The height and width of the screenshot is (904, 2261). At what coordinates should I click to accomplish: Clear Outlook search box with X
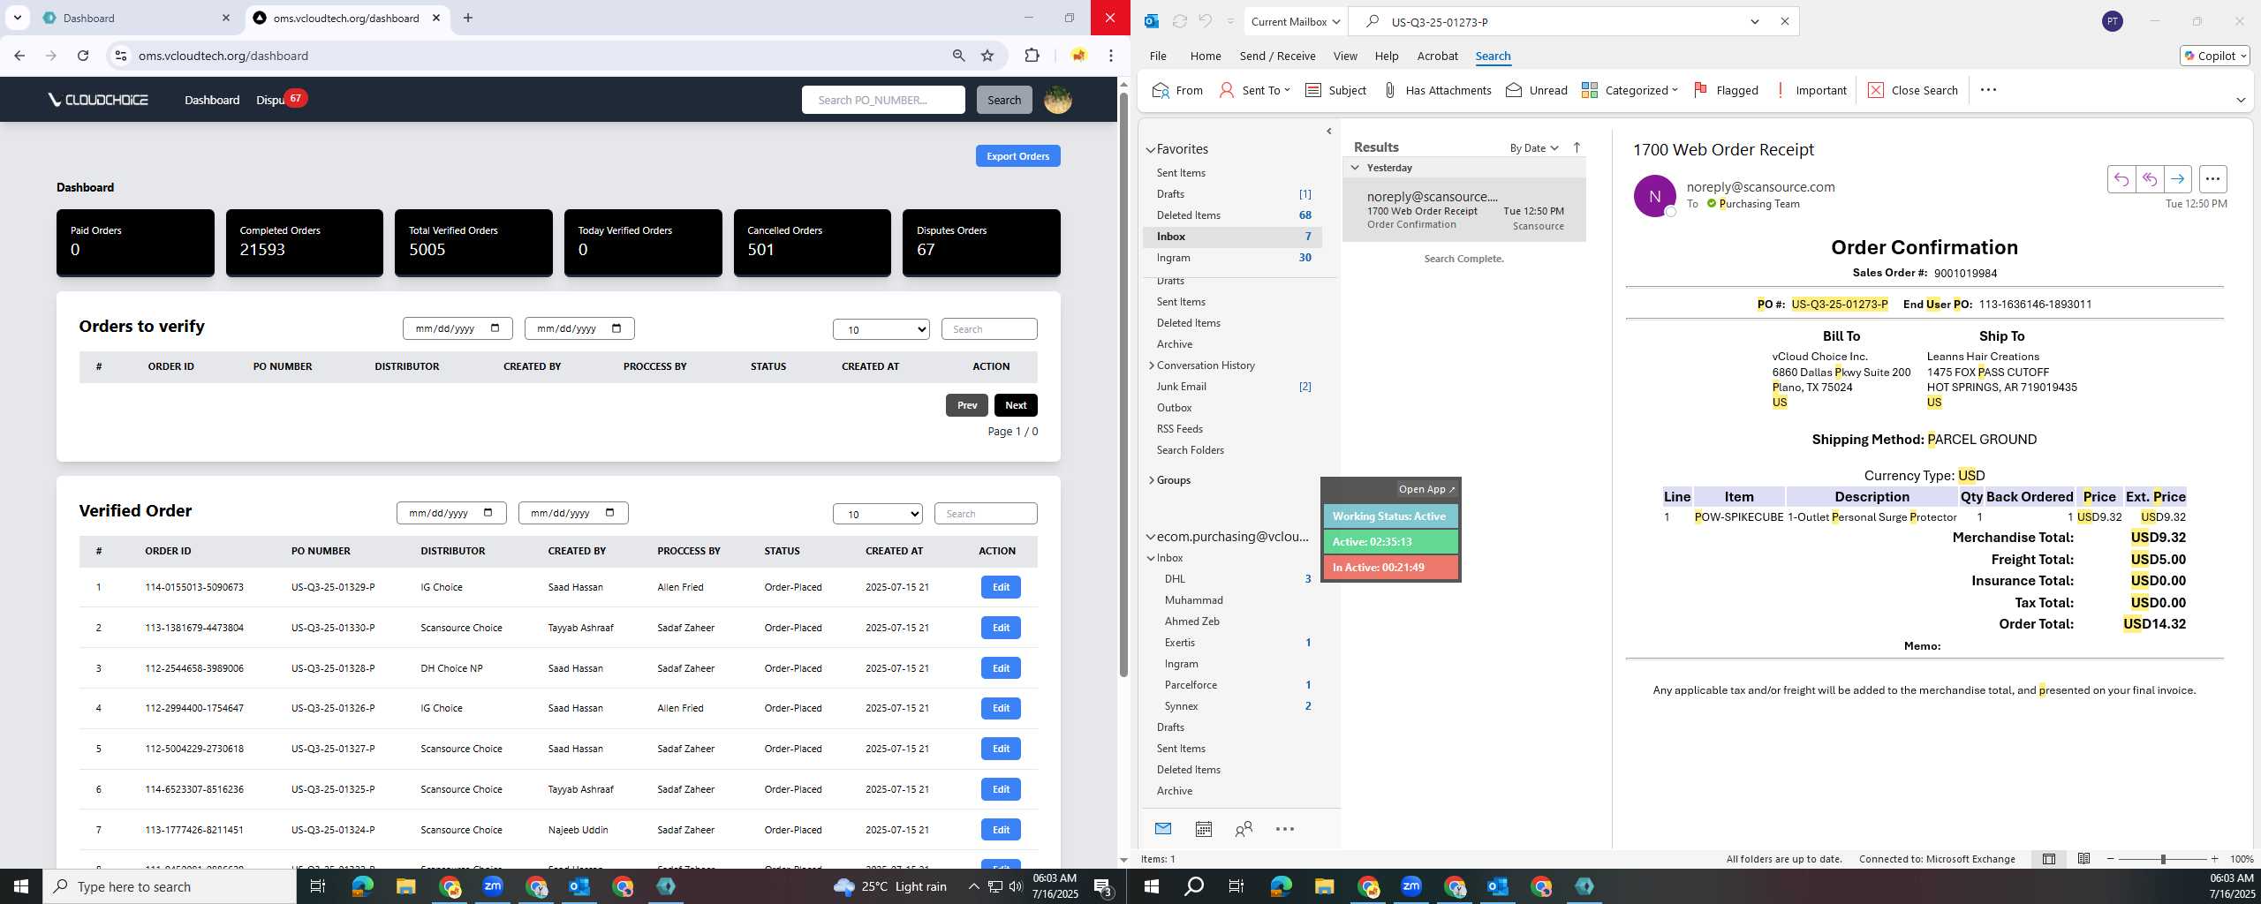pos(1785,21)
